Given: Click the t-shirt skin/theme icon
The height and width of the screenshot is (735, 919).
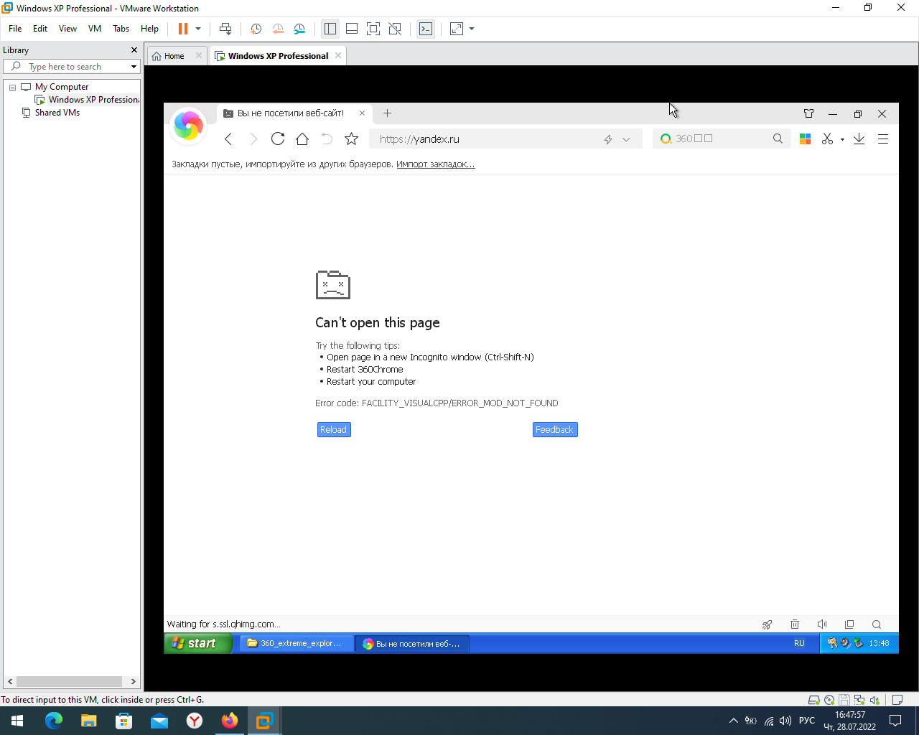Looking at the screenshot, I should click(x=808, y=113).
